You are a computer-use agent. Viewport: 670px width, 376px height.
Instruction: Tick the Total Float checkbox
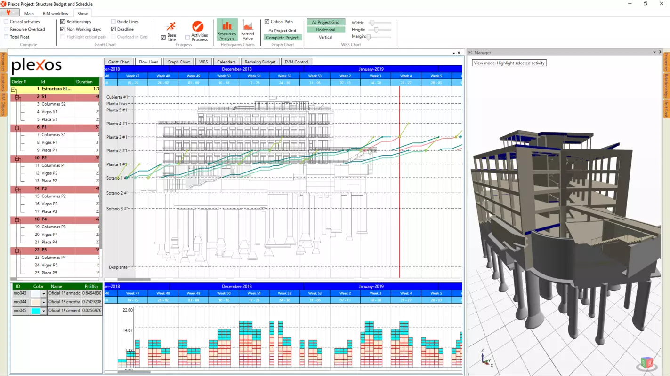tap(6, 37)
